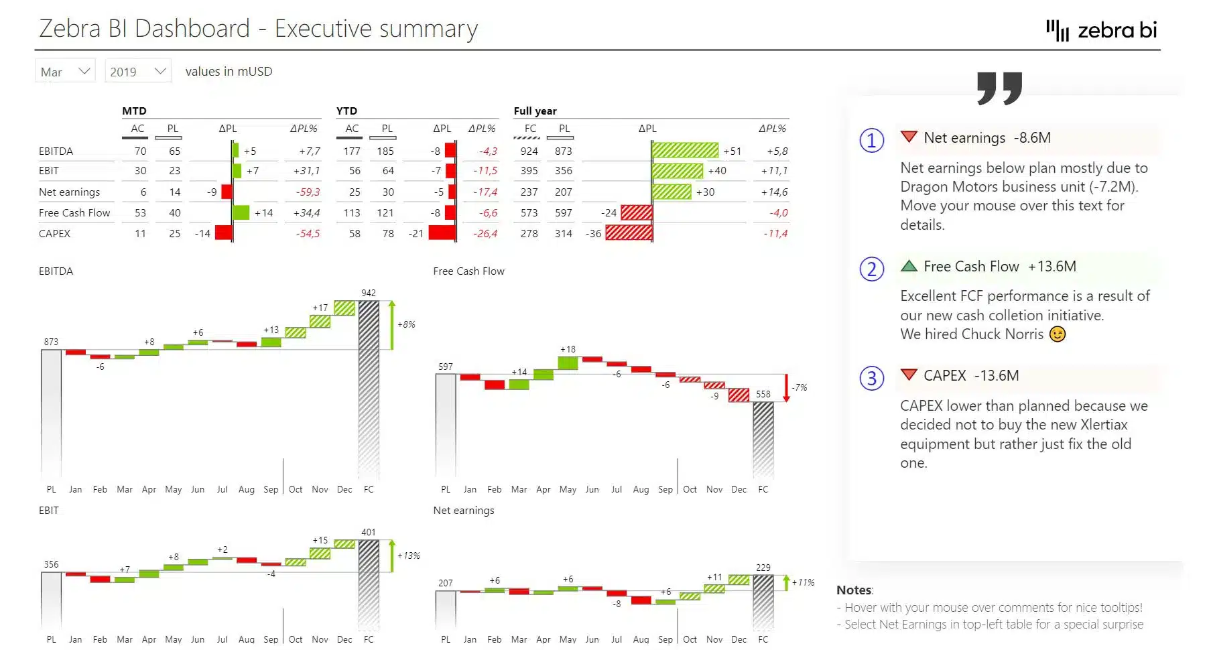Click the red triangle beside Net earnings comment
The image size is (1209, 650).
pos(909,137)
